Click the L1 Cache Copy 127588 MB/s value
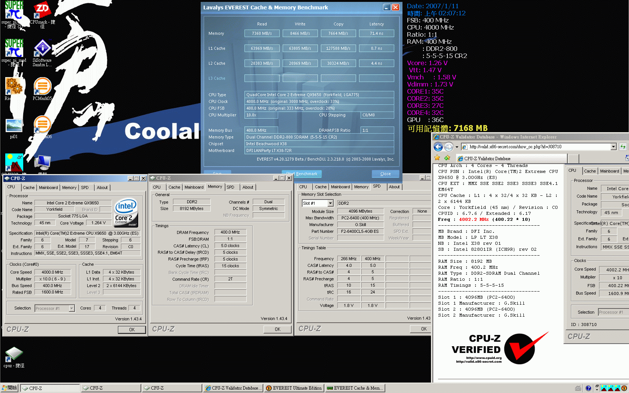629x393 pixels. click(x=338, y=48)
